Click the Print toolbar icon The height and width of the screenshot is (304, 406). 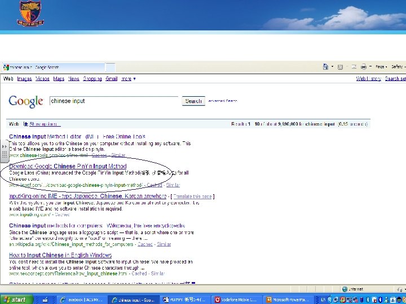click(x=364, y=66)
